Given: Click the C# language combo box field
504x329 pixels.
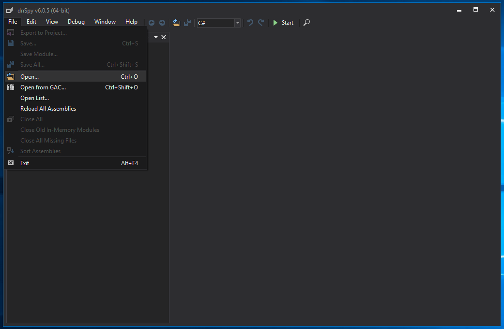Looking at the screenshot, I should point(215,23).
